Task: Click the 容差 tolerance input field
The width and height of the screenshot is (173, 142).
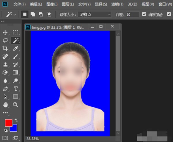Action: (x=132, y=14)
